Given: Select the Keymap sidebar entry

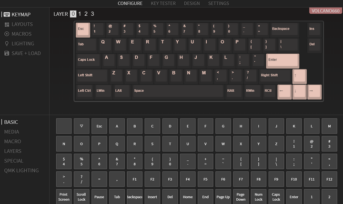Looking at the screenshot, I should tap(22, 14).
